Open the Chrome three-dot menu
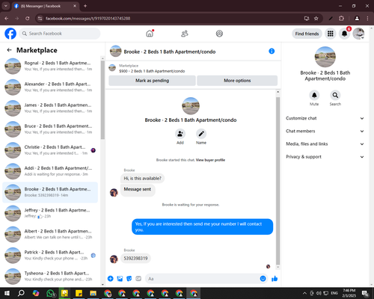This screenshot has width=374, height=299. tap(367, 19)
